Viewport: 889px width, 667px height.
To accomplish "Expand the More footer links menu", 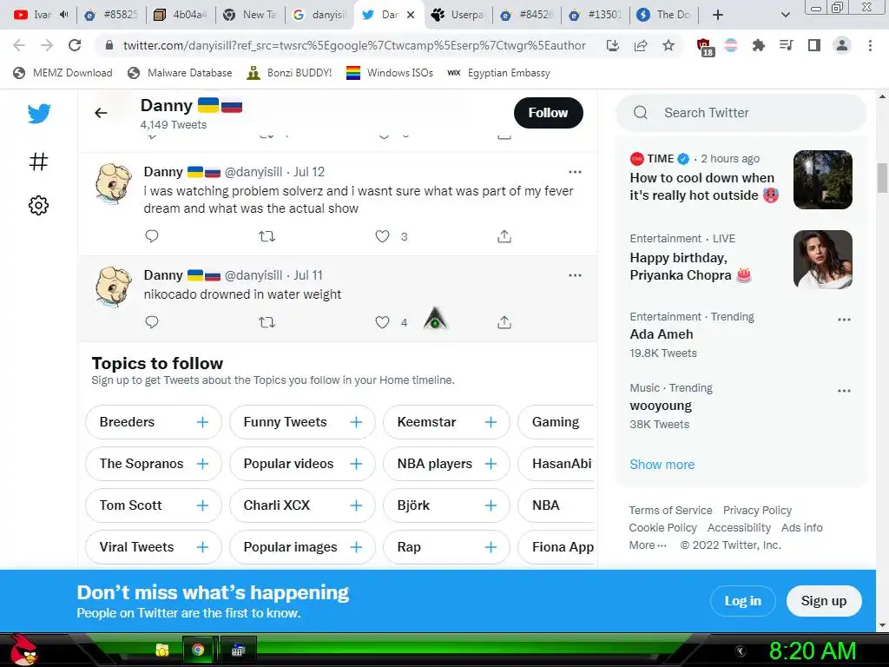I will (x=648, y=545).
